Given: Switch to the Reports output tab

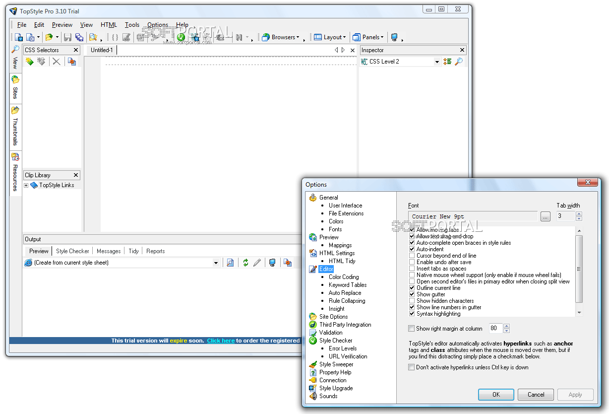Looking at the screenshot, I should point(155,251).
